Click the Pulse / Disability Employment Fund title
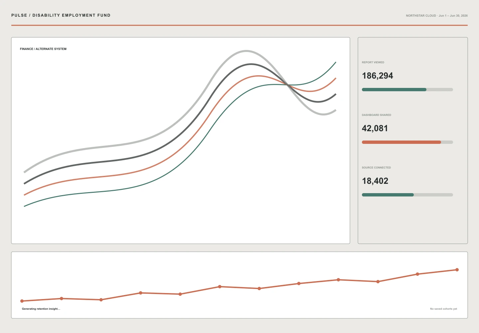This screenshot has height=333, width=479. [x=61, y=15]
